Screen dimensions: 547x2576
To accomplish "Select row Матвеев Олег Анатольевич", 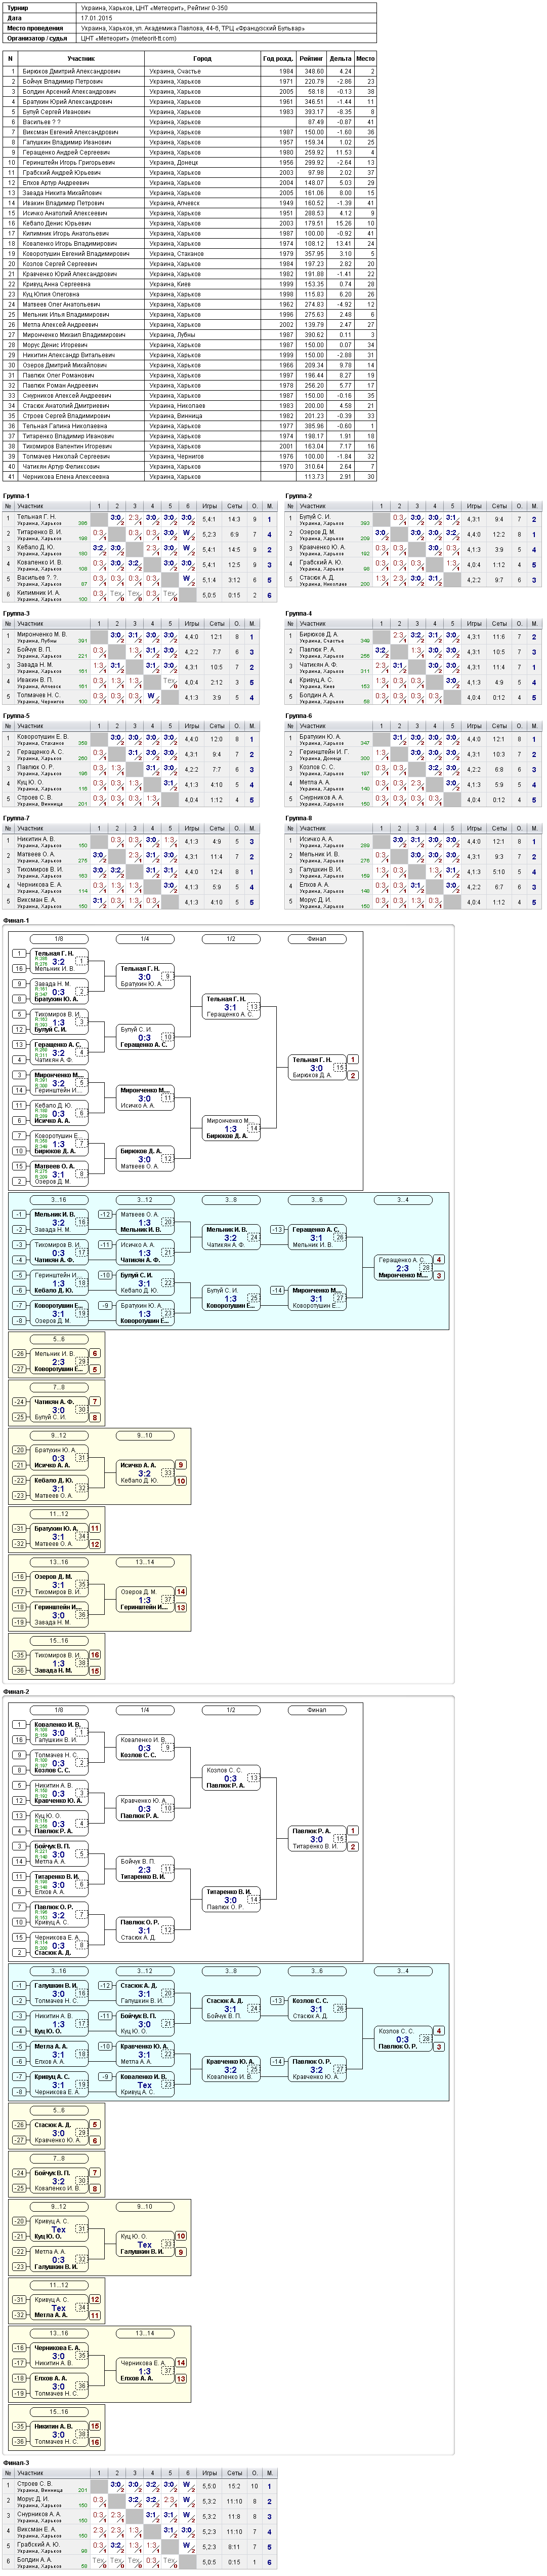I will click(x=190, y=304).
